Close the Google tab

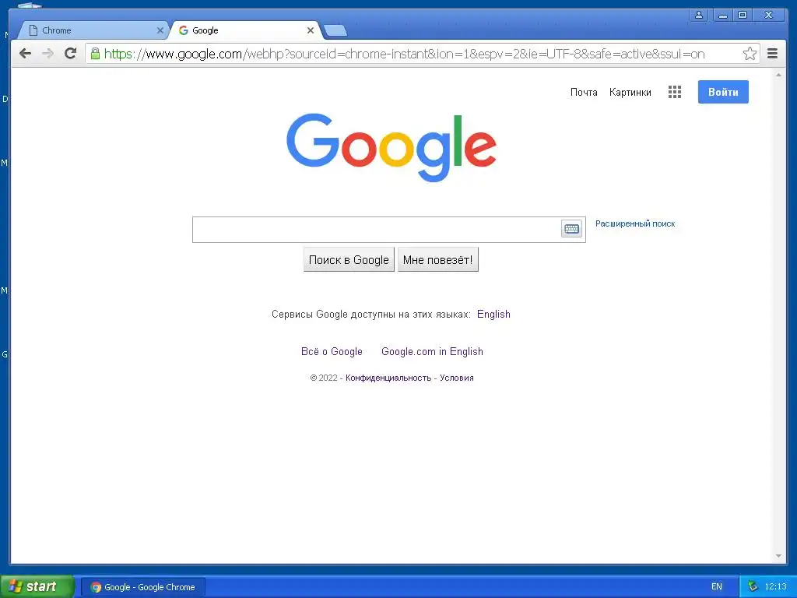[x=310, y=30]
